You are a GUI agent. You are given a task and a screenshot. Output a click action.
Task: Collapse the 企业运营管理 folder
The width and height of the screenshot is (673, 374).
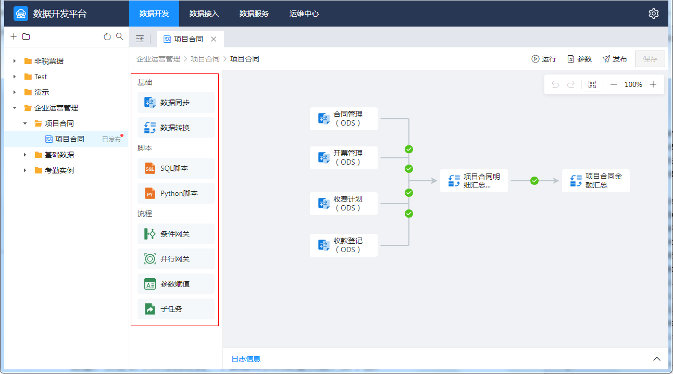coord(15,108)
